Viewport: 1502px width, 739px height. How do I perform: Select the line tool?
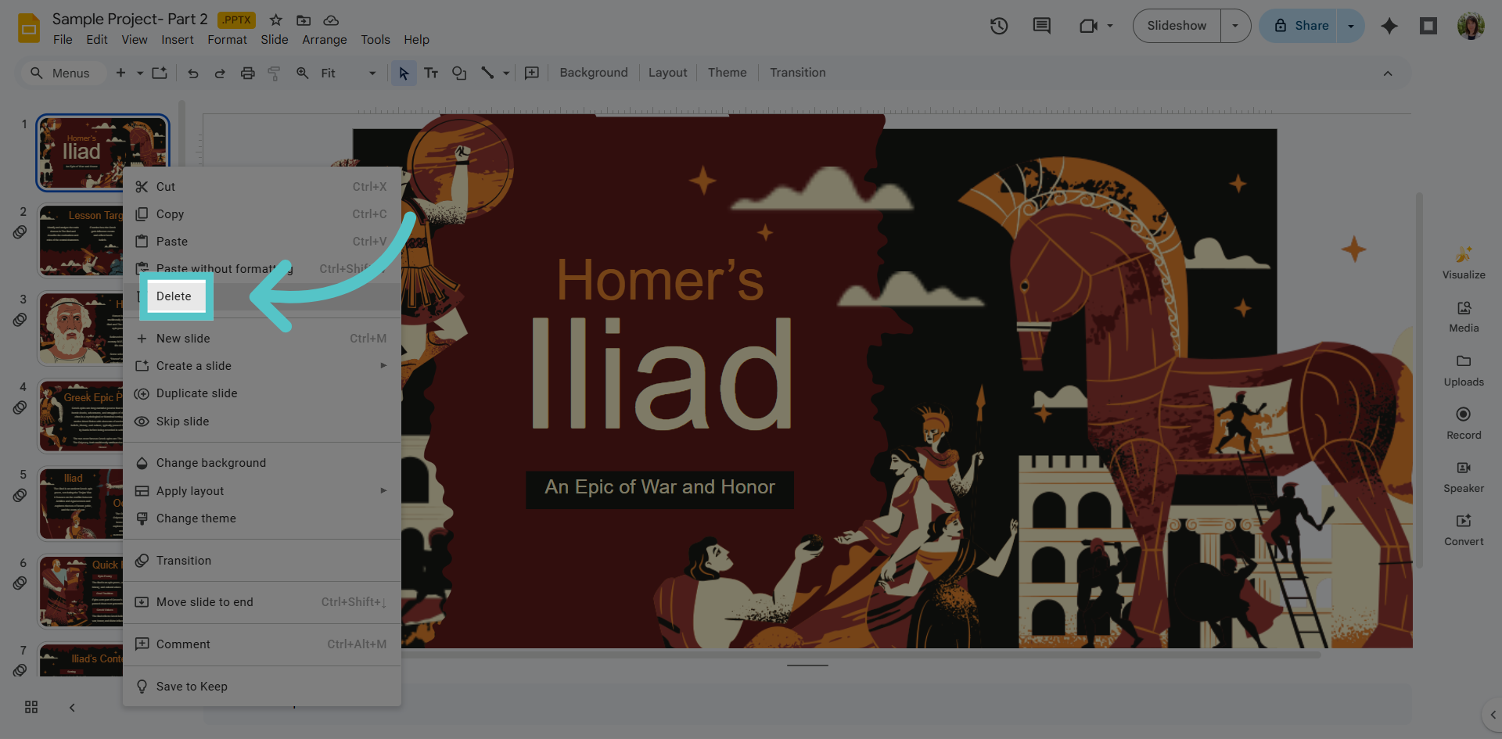point(487,73)
